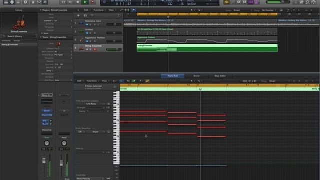Click Bus 1 send slot
Image resolution: width=320 pixels, height=180 pixels.
(x=45, y=121)
